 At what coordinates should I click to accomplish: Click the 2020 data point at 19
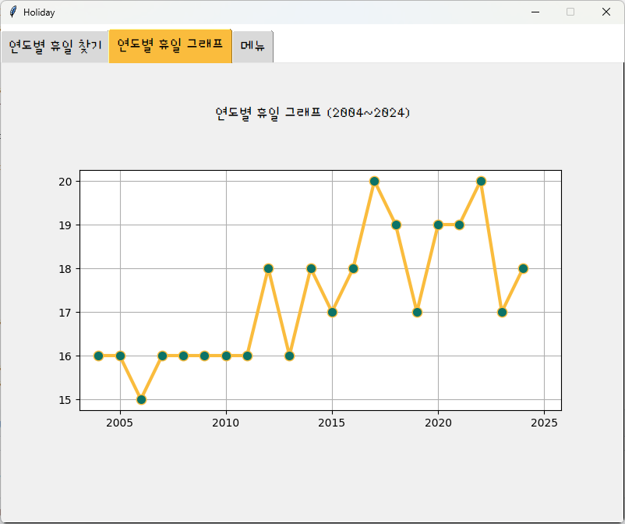click(438, 225)
